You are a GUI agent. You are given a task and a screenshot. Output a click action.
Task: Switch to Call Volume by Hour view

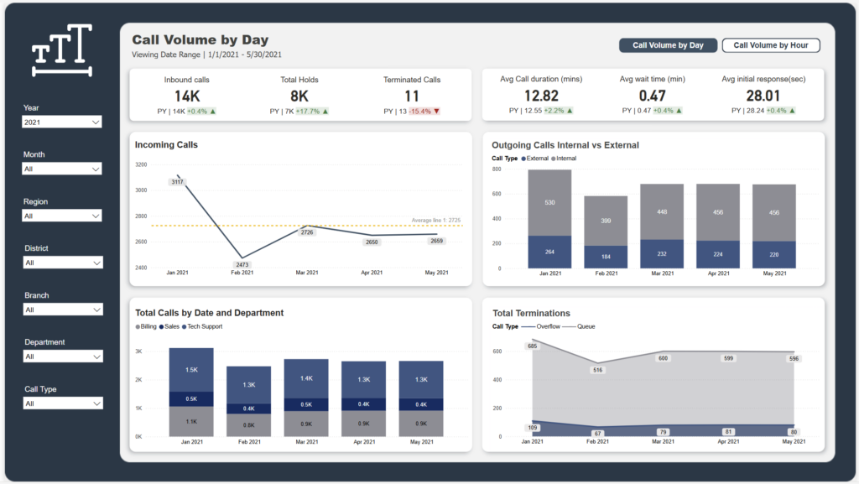(770, 46)
